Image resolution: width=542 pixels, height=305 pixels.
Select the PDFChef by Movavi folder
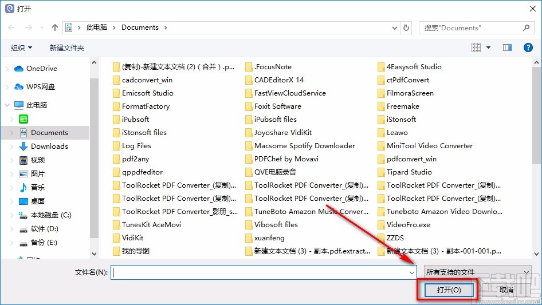click(282, 159)
